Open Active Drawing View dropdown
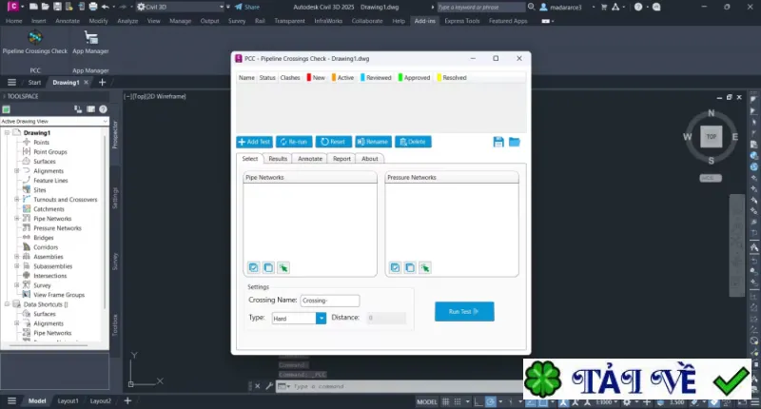Viewport: 761px width, 409px height. (54, 122)
